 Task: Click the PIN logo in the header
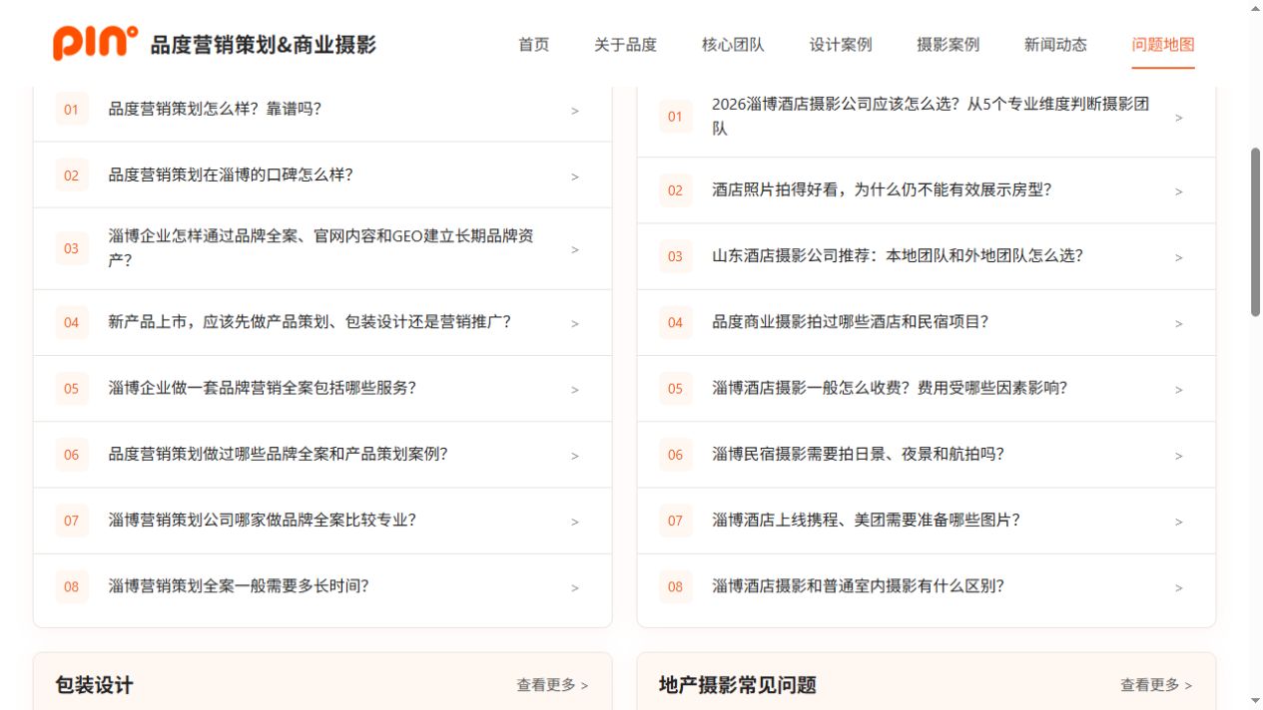coord(96,43)
